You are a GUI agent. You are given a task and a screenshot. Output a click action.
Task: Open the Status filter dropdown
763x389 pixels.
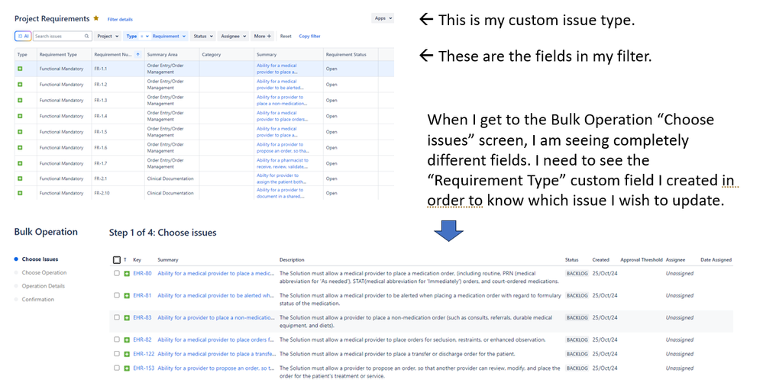coord(203,36)
